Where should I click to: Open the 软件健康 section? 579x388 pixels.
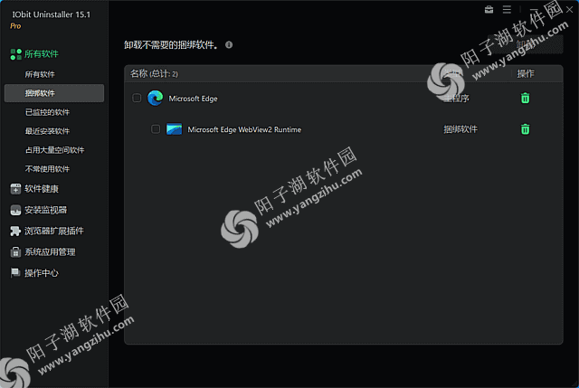tap(42, 189)
